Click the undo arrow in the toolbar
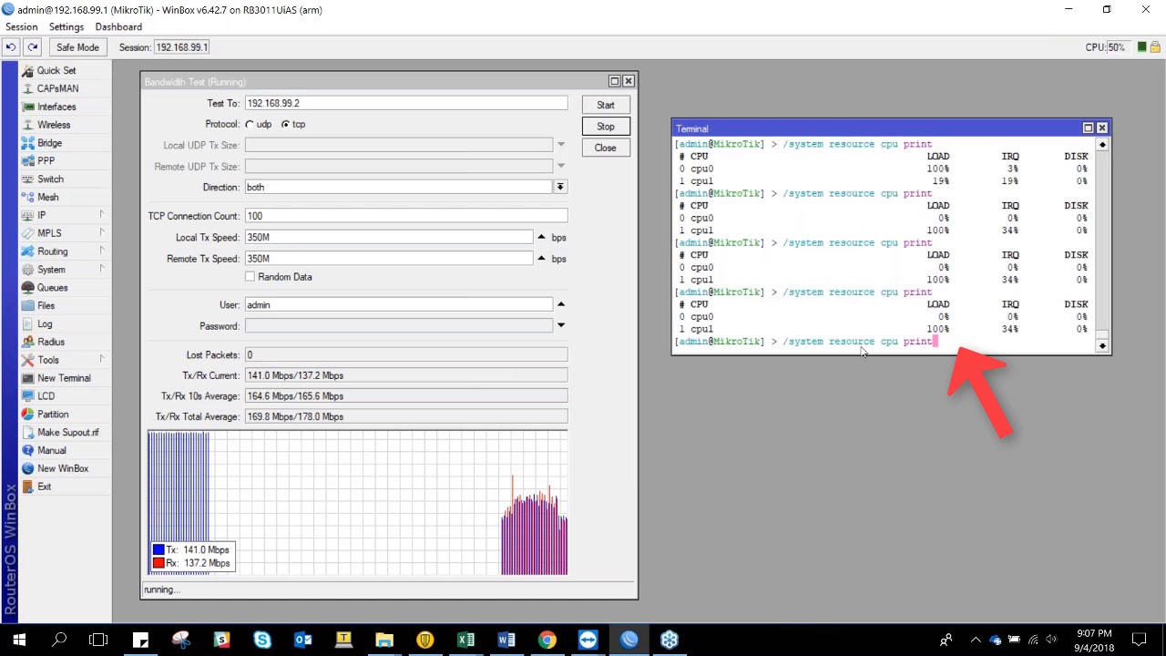This screenshot has height=656, width=1166. click(x=11, y=47)
